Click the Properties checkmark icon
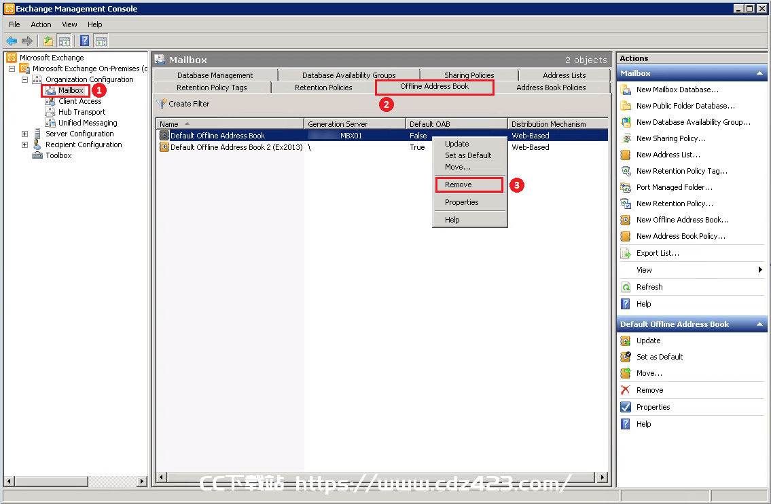This screenshot has height=504, width=771. [626, 407]
